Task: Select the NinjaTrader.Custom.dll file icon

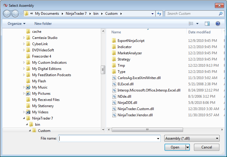Action: point(114,109)
